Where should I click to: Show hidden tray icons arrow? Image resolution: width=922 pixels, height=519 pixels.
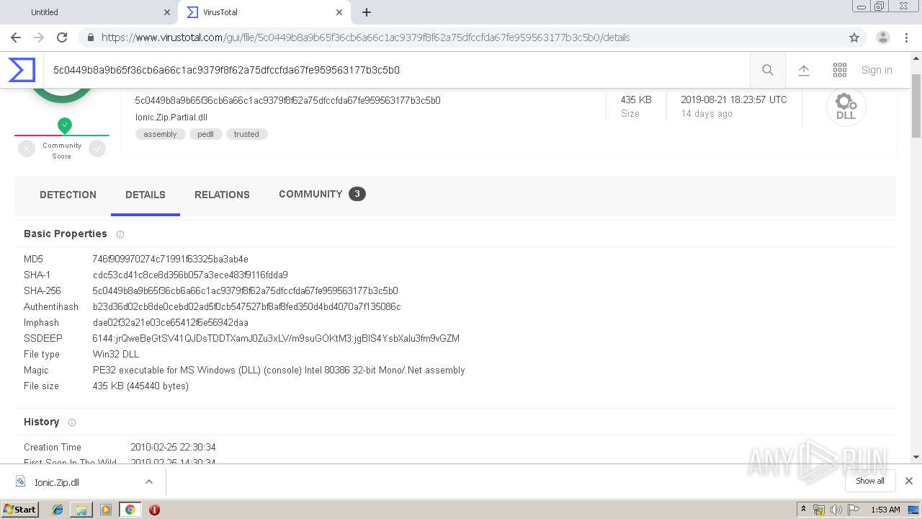(x=803, y=510)
